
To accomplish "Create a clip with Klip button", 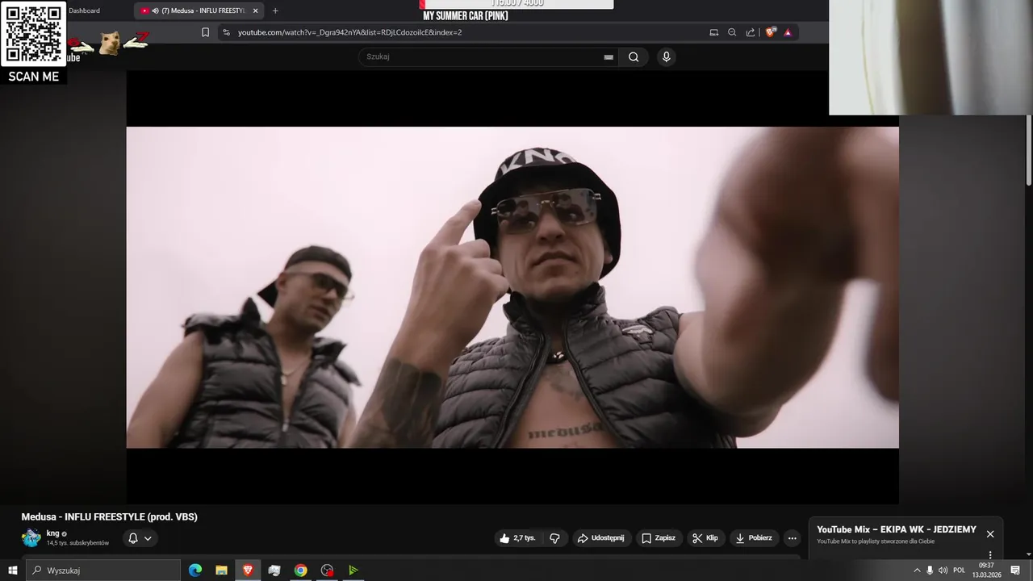I will point(705,538).
